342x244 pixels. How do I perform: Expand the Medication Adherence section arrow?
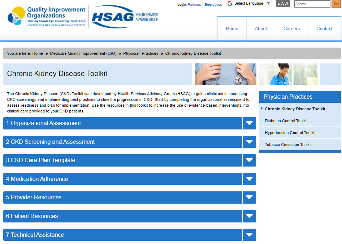point(249,179)
